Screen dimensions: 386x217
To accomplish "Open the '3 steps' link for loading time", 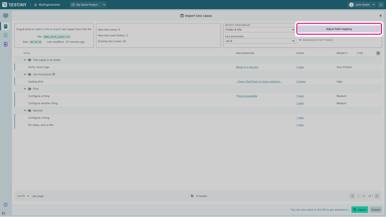I will [301, 82].
